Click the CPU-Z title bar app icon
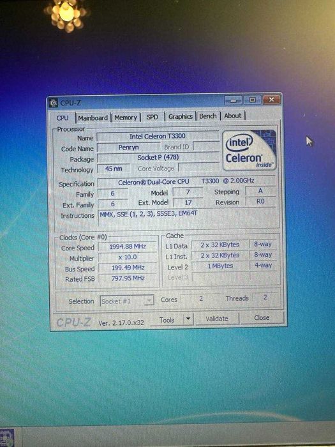This screenshot has height=447, width=335. [x=53, y=103]
